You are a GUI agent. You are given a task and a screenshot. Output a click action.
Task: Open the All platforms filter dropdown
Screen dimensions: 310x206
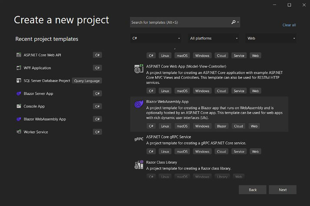(x=213, y=38)
